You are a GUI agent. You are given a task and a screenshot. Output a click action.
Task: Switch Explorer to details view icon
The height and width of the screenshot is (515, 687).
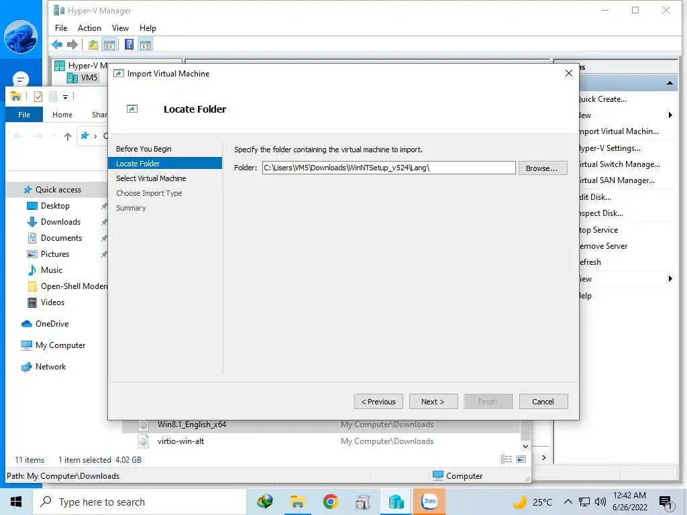click(x=507, y=459)
